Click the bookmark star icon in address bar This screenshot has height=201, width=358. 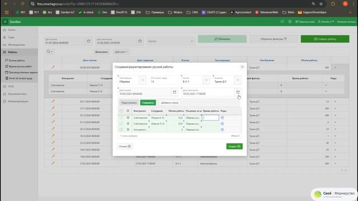point(321,4)
